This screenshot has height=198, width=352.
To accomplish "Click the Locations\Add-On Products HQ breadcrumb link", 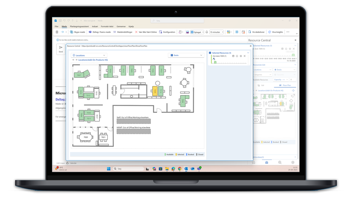I will 93,60.
